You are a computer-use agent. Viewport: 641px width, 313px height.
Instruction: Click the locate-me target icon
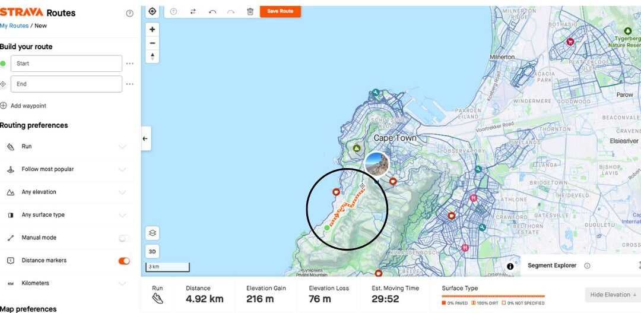[152, 11]
